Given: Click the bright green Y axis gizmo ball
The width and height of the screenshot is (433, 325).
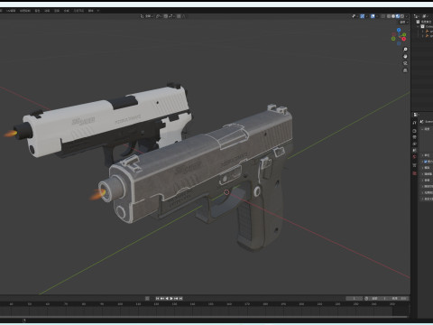Looking at the screenshot, I should [404, 34].
